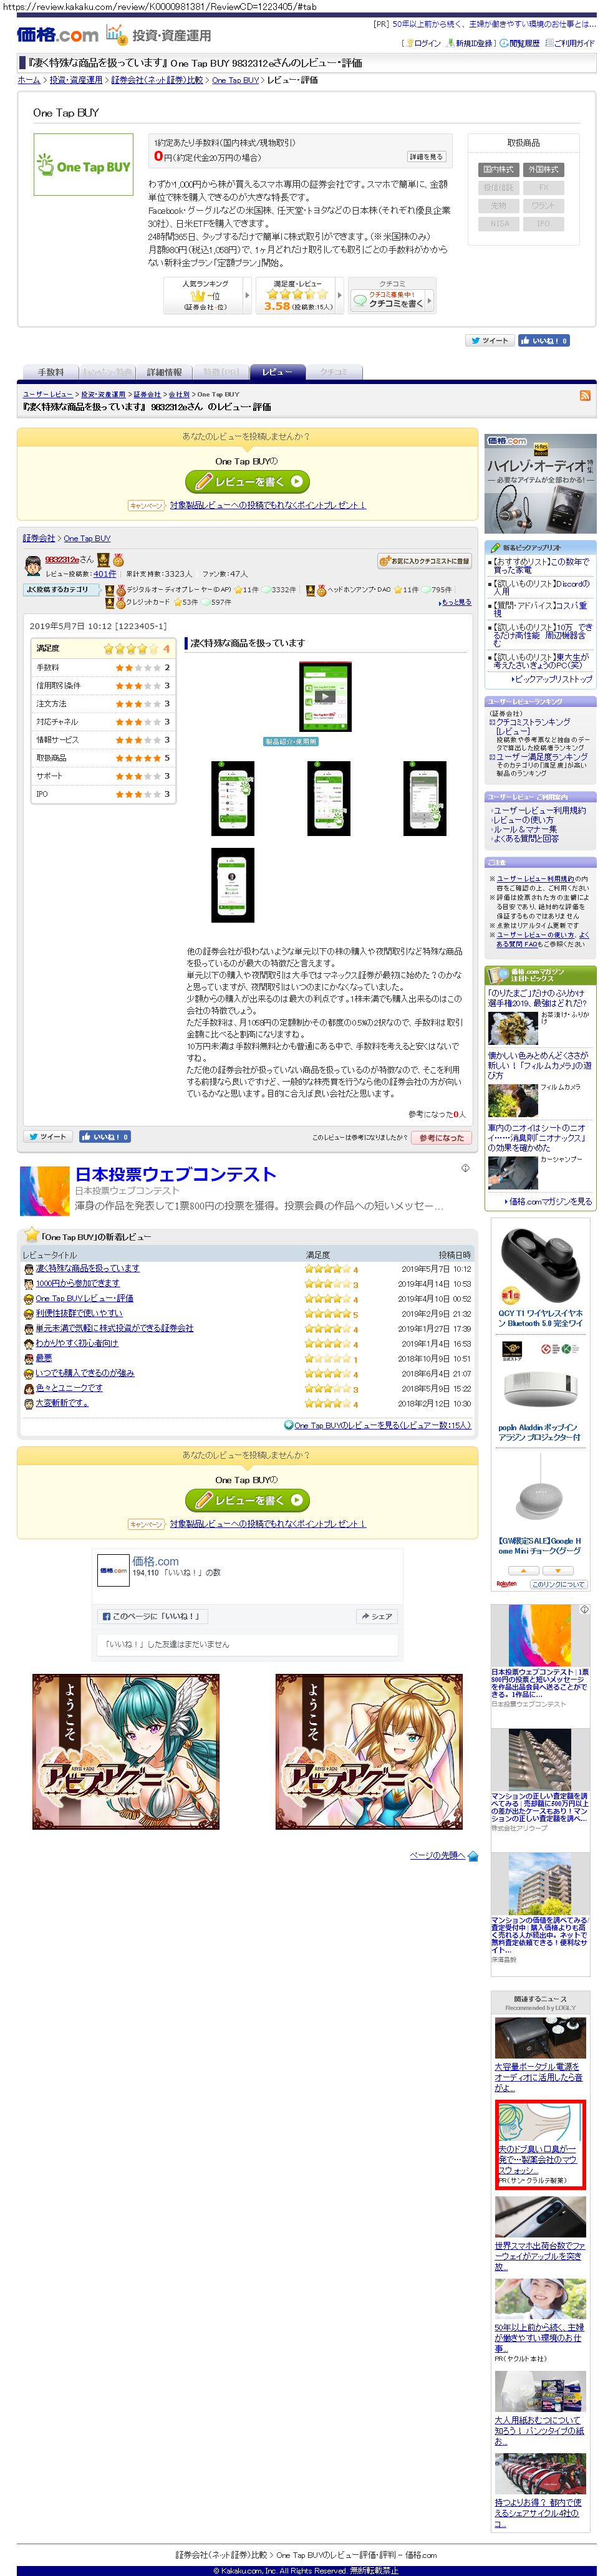613x2576 pixels.
Task: Open the 価格.com logo in the header
Action: pyautogui.click(x=57, y=34)
